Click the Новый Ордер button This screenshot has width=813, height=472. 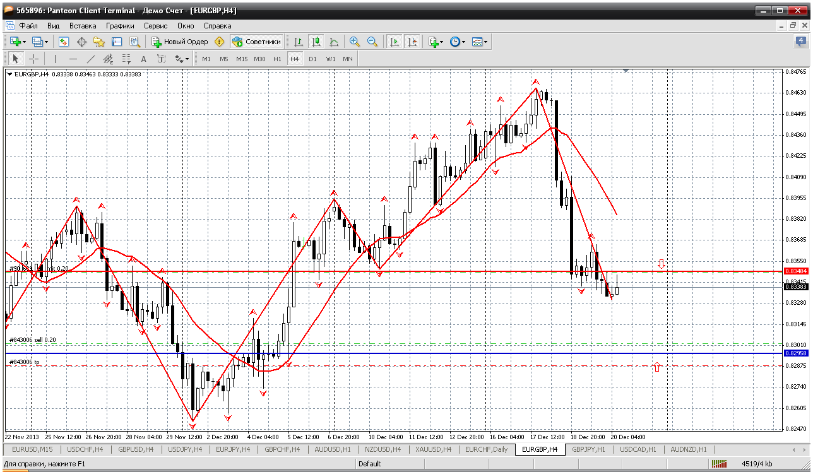pyautogui.click(x=180, y=42)
